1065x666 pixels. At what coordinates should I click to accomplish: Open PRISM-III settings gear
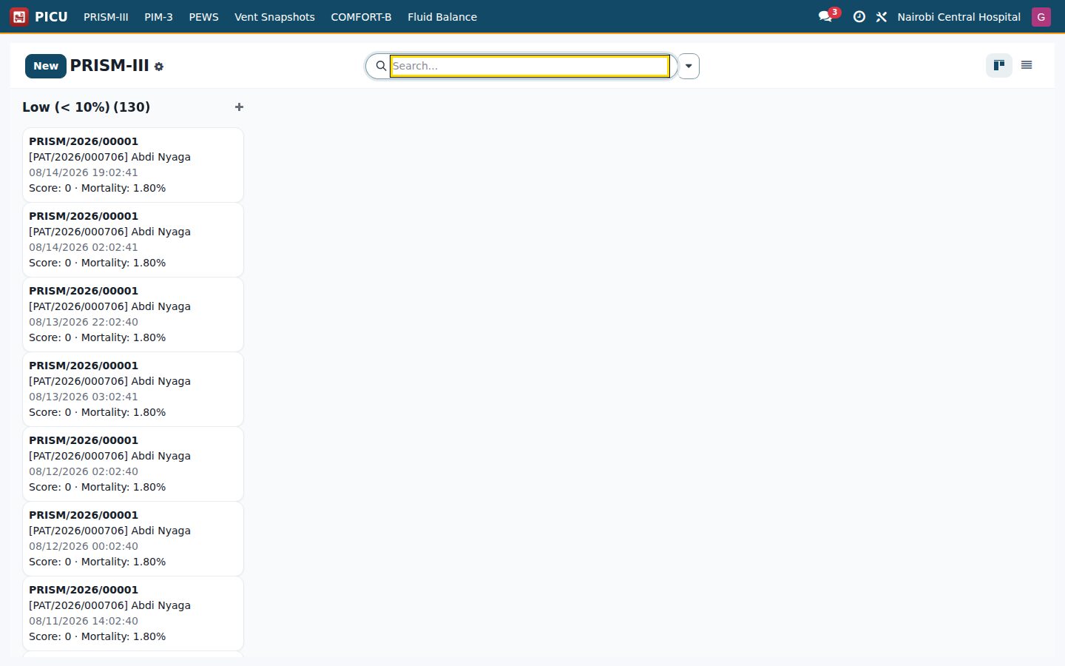[159, 67]
